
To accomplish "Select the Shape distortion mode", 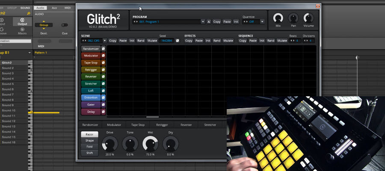I will [89, 141].
